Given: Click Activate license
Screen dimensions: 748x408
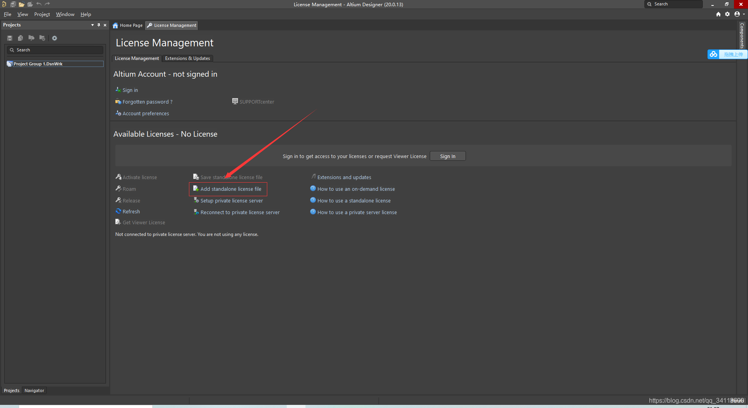Looking at the screenshot, I should click(x=139, y=177).
